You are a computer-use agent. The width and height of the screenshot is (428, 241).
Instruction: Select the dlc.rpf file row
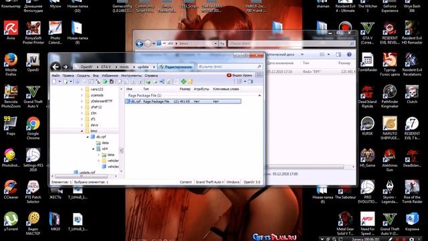pos(183,101)
